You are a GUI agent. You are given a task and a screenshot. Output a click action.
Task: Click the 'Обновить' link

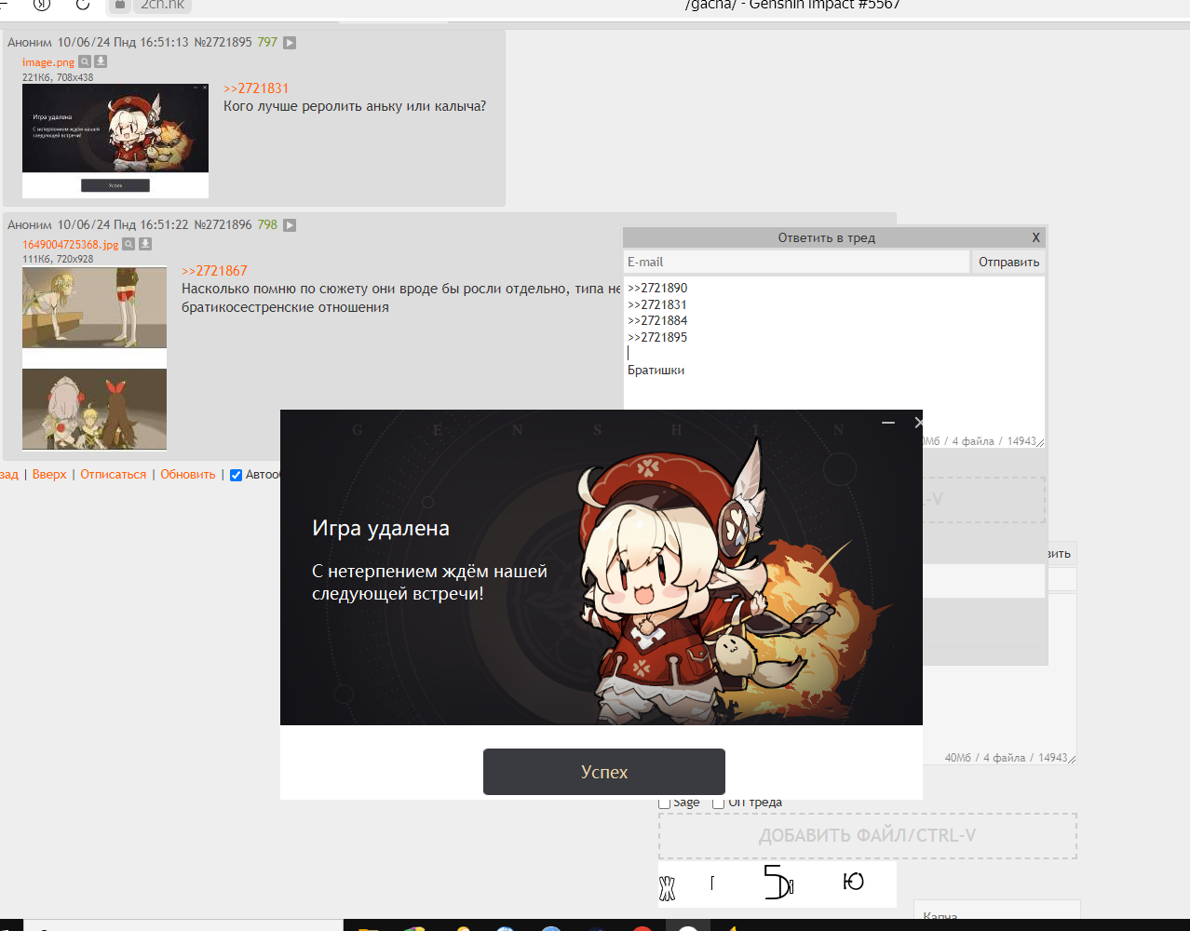(188, 474)
